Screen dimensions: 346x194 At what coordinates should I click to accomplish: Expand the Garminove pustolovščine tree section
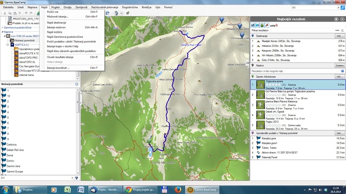pyautogui.click(x=2, y=27)
